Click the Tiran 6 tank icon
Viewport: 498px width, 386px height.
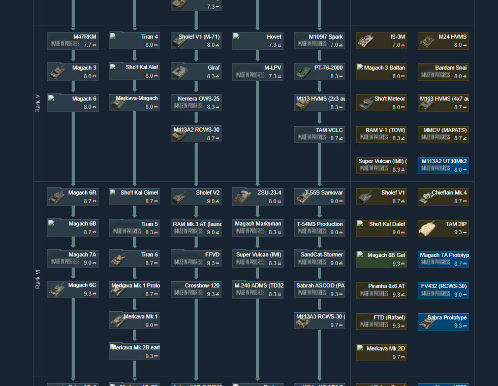coord(118,260)
